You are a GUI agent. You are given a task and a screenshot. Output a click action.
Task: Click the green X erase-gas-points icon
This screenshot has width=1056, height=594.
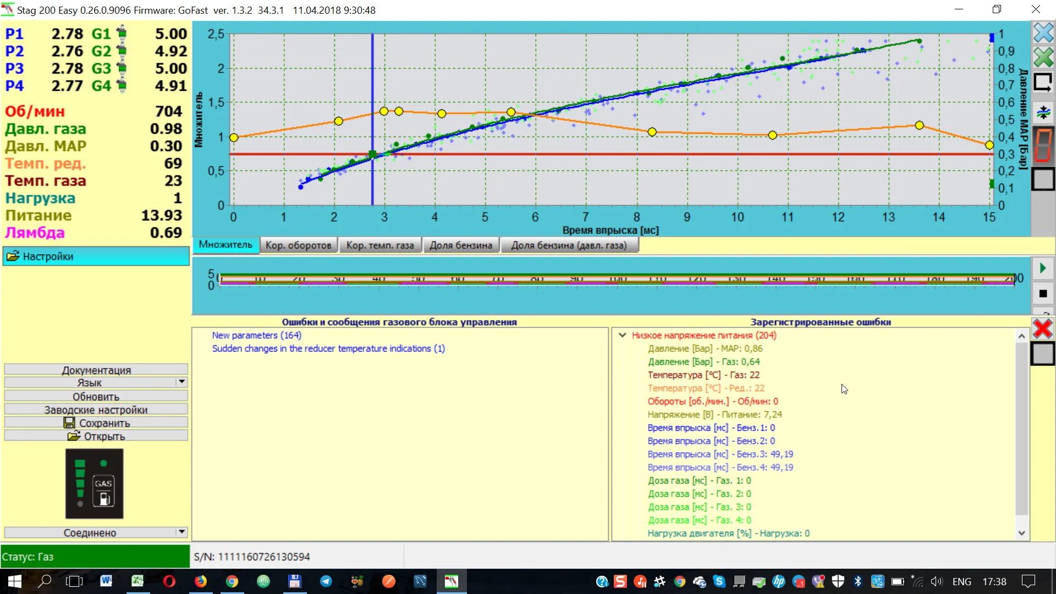1043,57
